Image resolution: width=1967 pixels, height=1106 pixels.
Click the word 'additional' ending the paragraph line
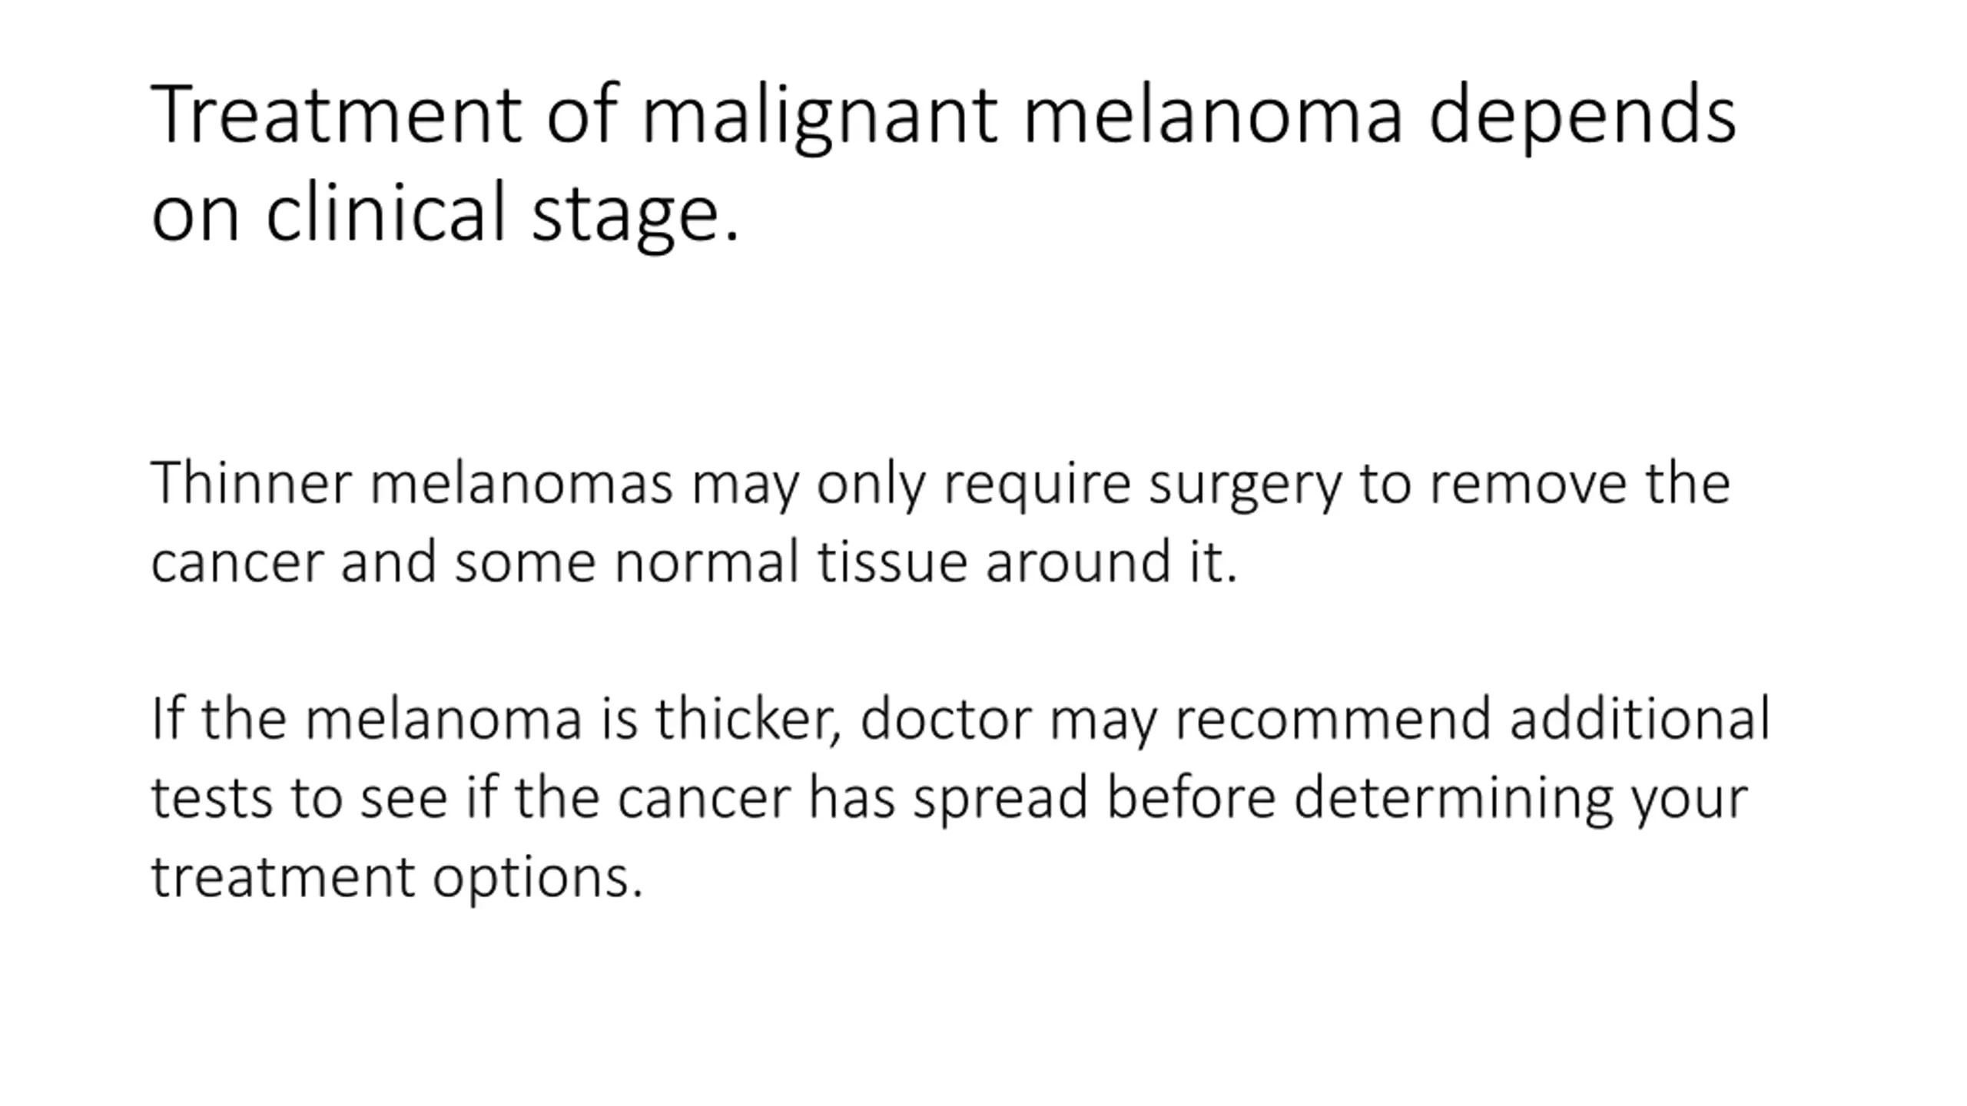[x=1640, y=718]
